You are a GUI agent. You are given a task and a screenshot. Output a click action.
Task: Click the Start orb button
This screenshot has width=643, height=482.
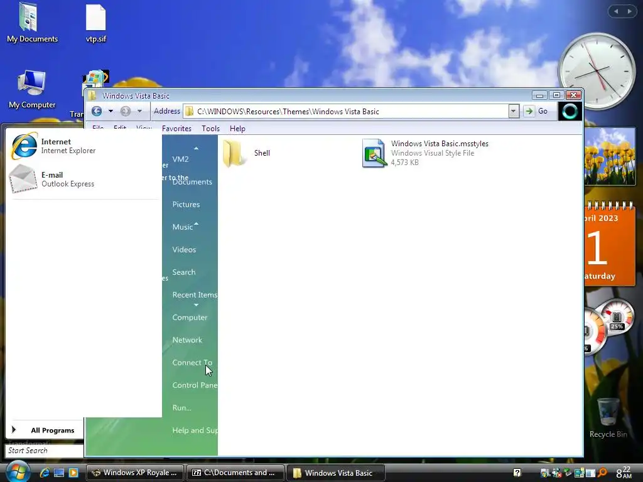pos(18,471)
